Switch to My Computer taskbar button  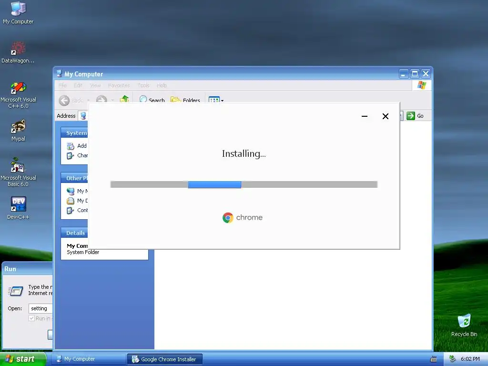[x=88, y=359]
